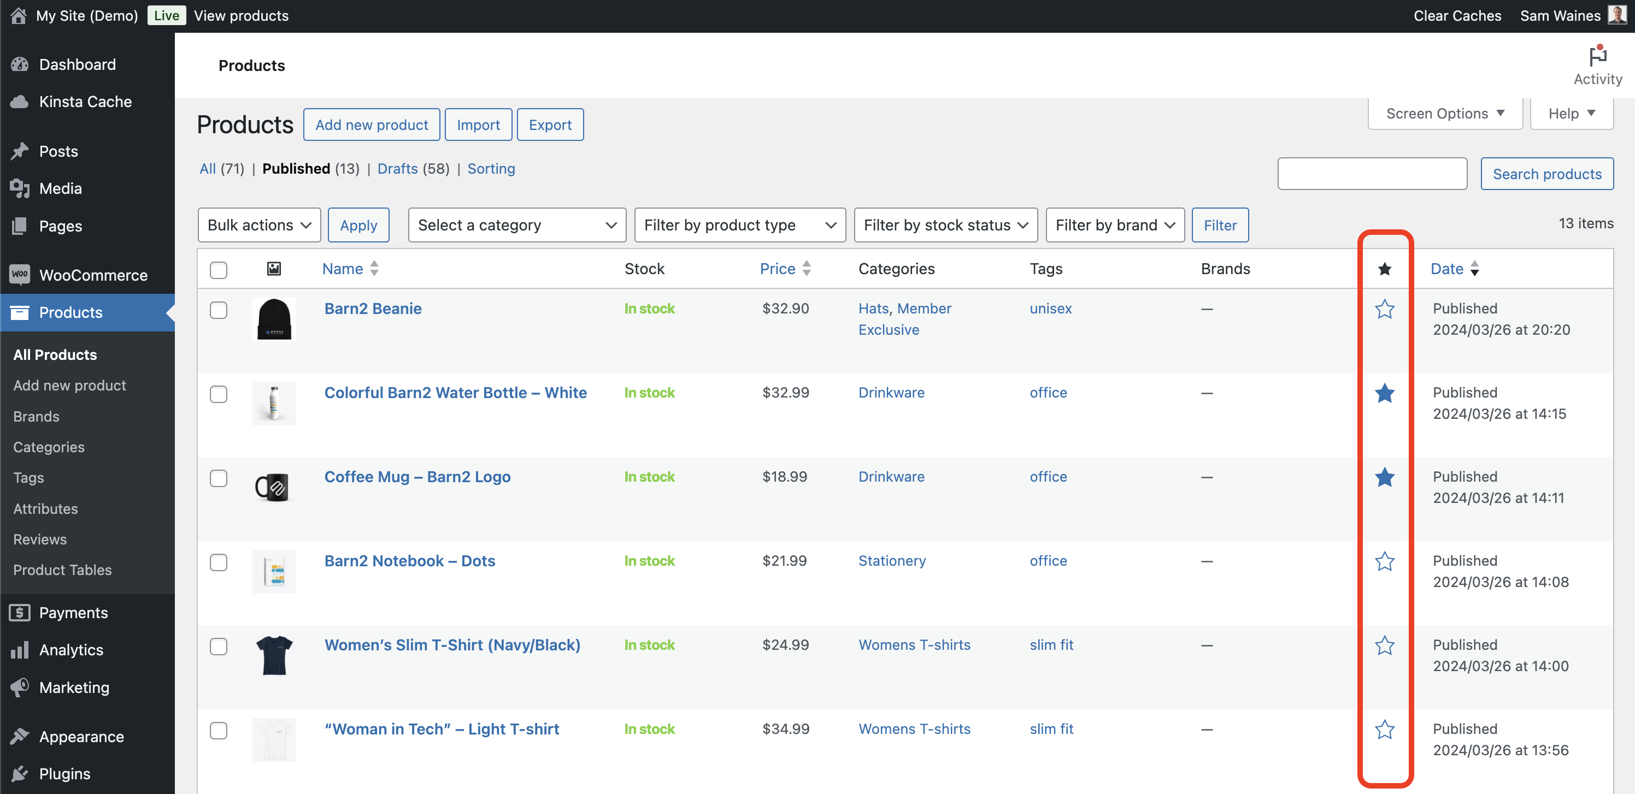Open Payments using the dollar icon
The width and height of the screenshot is (1635, 794).
pos(19,612)
